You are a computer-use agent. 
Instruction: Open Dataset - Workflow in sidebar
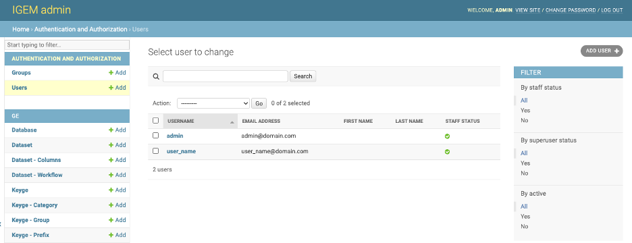click(x=37, y=175)
